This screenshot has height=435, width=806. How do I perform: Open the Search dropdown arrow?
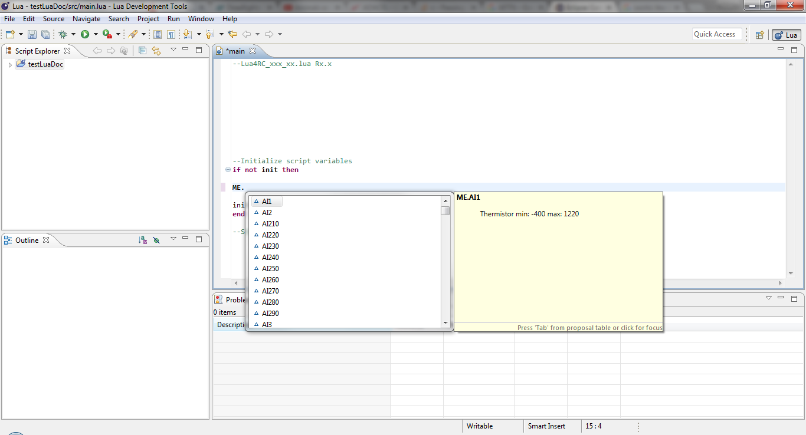[143, 34]
